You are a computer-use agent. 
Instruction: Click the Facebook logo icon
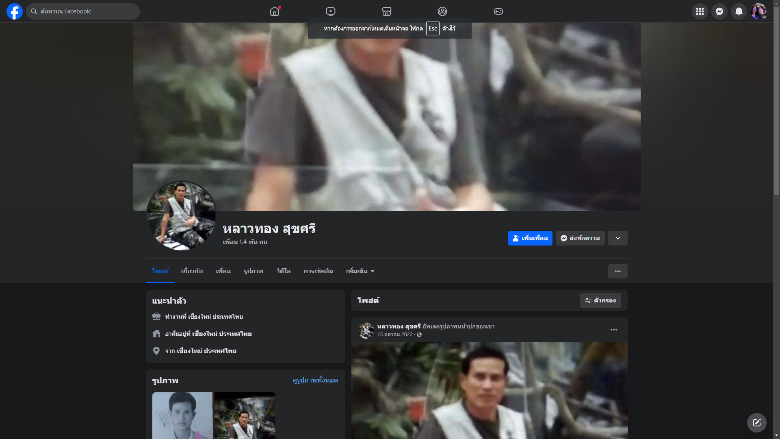pos(15,11)
